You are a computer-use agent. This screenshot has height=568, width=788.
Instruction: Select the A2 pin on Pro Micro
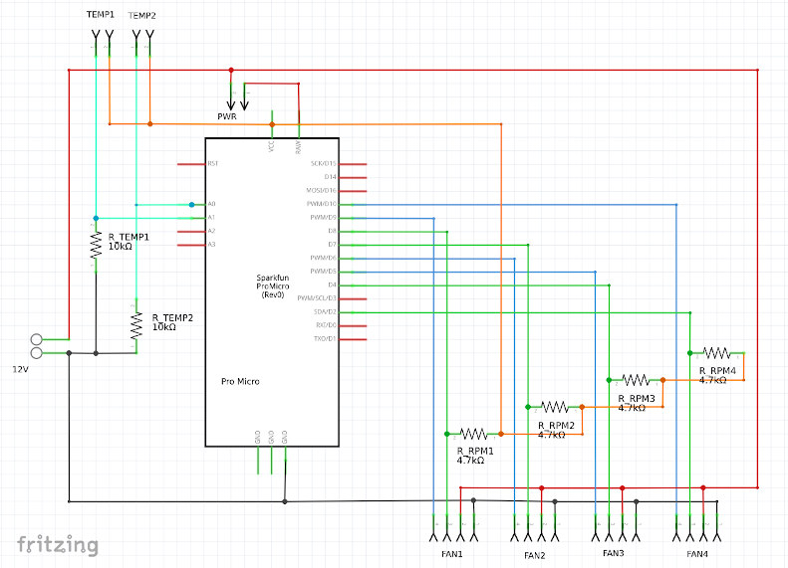pos(192,232)
